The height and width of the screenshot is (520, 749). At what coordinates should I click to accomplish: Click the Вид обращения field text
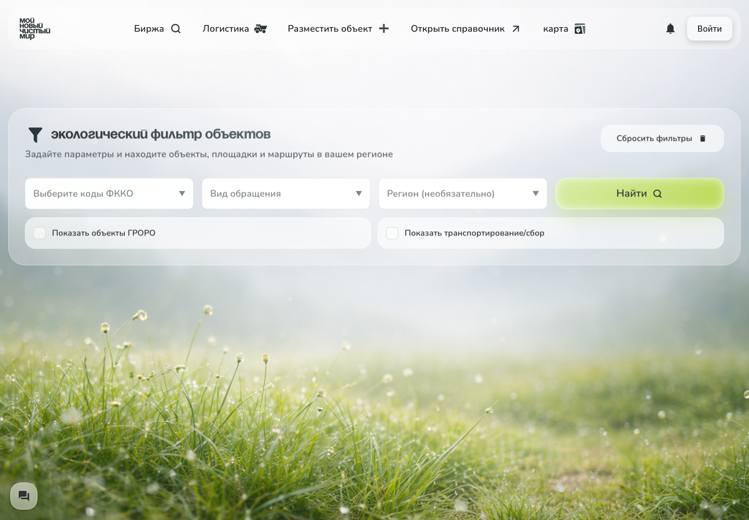pos(246,193)
